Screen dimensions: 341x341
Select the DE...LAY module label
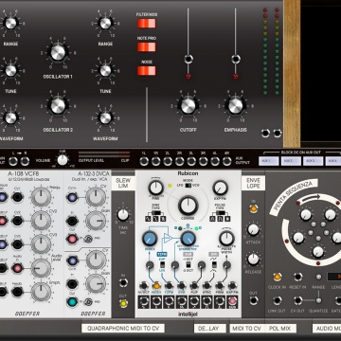pyautogui.click(x=210, y=329)
